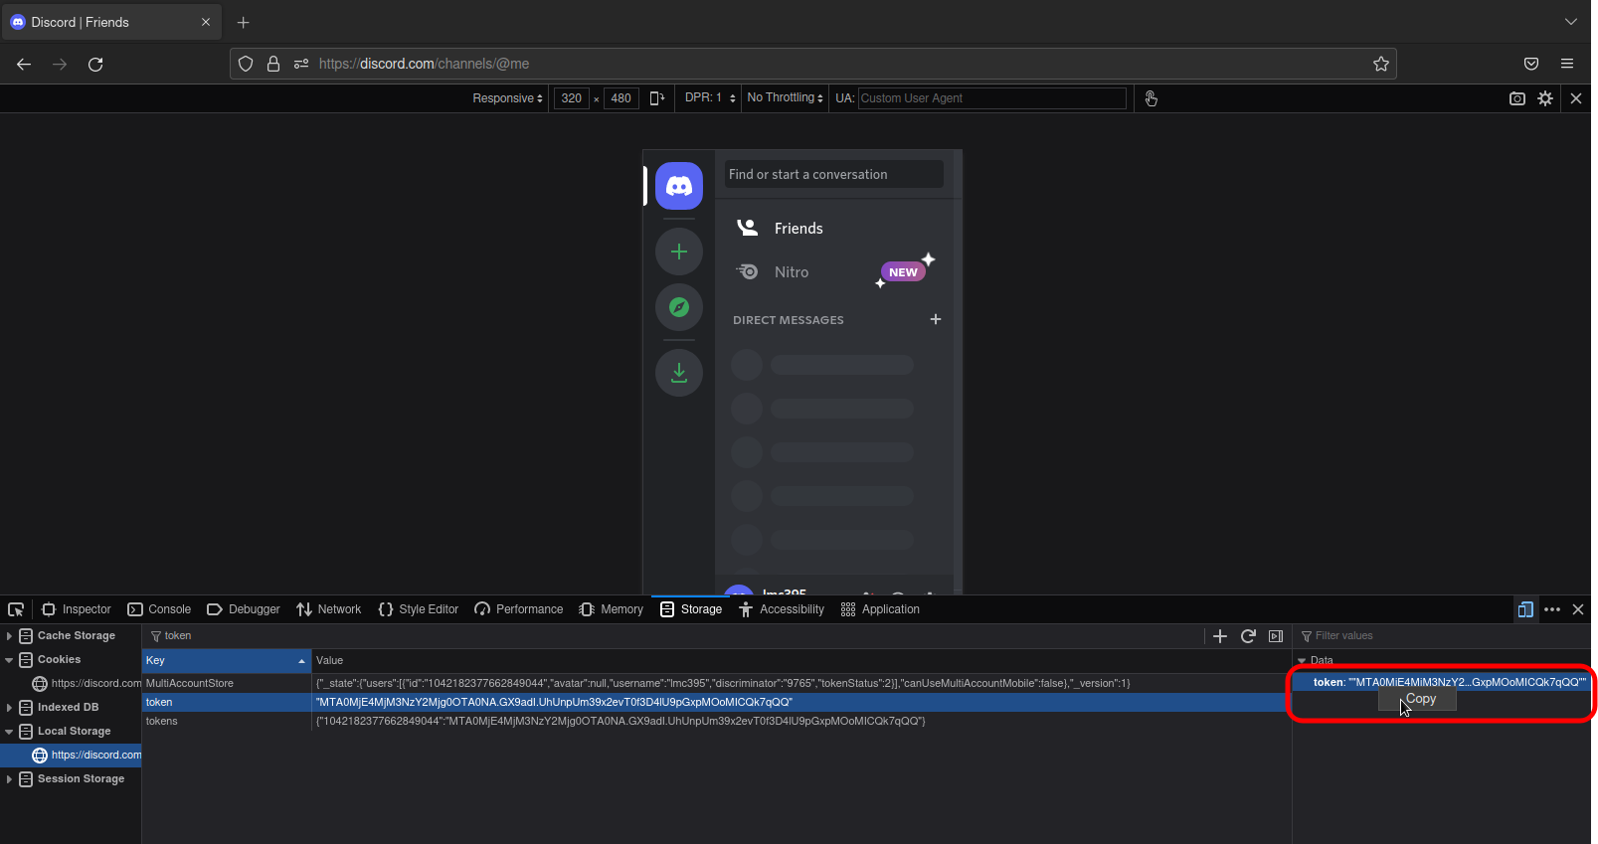Toggle touch simulation hand icon
This screenshot has height=844, width=1598.
pyautogui.click(x=1151, y=98)
